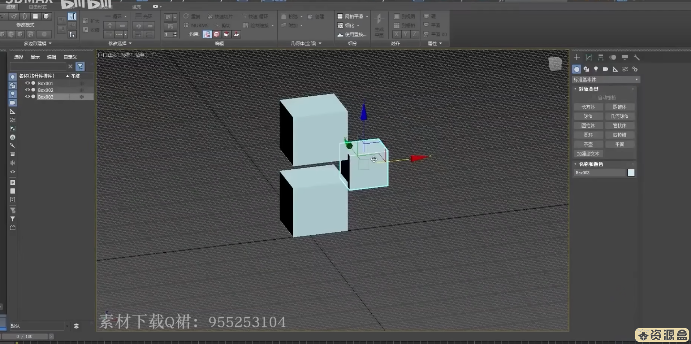Click the time slider showing 0 / 100
Viewport: 691px width, 344px height.
point(25,336)
